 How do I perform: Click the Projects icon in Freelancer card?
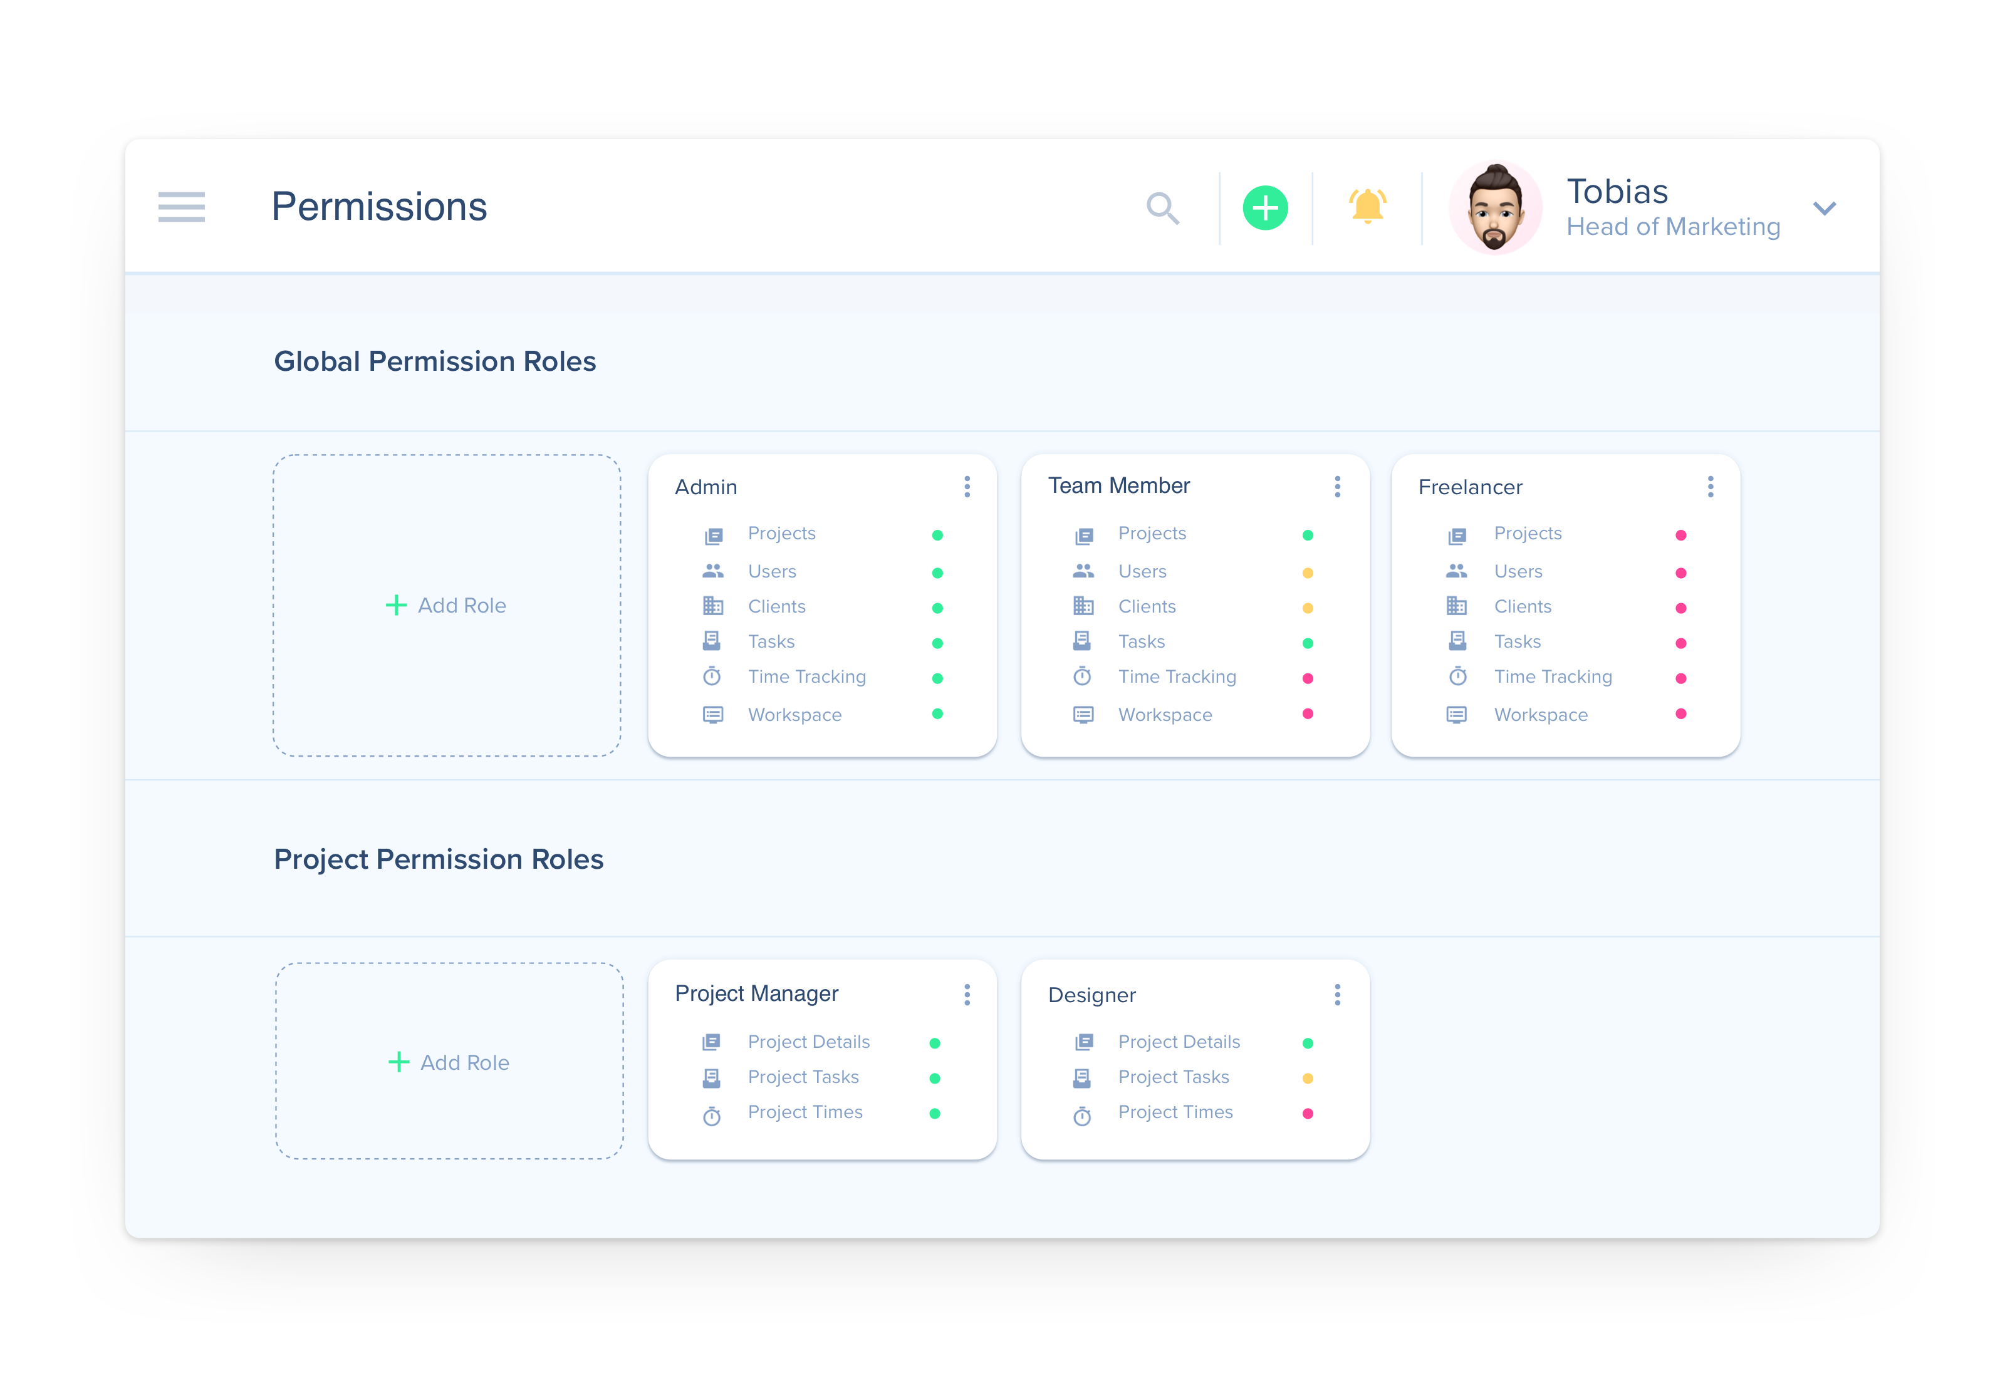click(x=1457, y=536)
